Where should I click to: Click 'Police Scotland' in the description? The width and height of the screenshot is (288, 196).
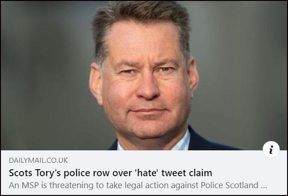(x=229, y=185)
